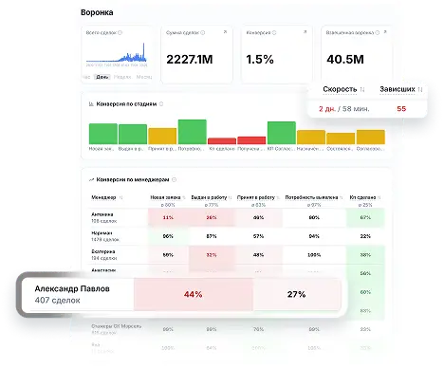The width and height of the screenshot is (444, 369).
Task: Click Екатерина's Потребность выявлена 100% cell
Action: click(x=314, y=255)
